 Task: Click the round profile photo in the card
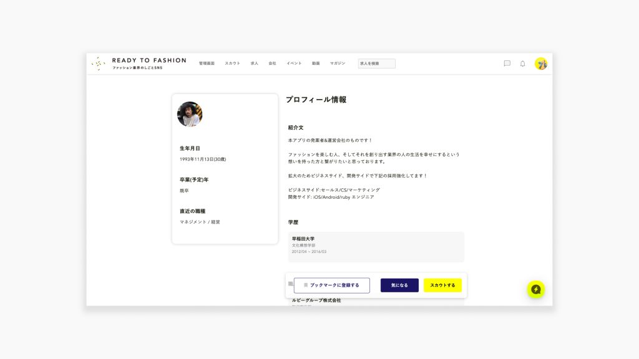click(190, 114)
